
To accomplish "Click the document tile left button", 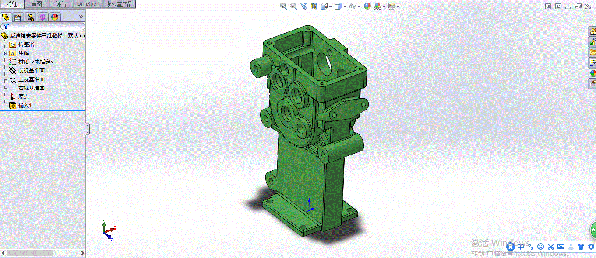I will tap(548, 6).
